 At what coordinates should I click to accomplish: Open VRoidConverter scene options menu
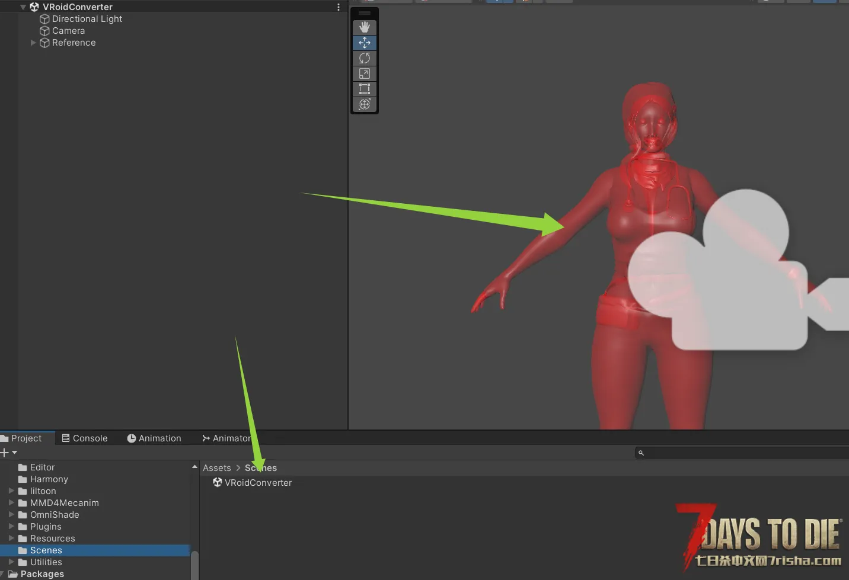pyautogui.click(x=339, y=7)
